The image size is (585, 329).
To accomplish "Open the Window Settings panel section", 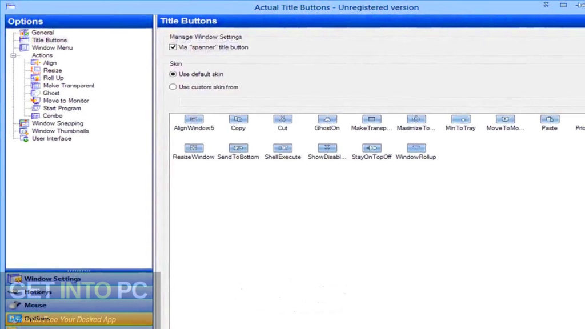I will [79, 279].
